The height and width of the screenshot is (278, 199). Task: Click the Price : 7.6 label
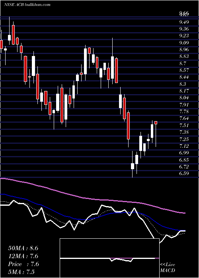pyautogui.click(x=23, y=264)
